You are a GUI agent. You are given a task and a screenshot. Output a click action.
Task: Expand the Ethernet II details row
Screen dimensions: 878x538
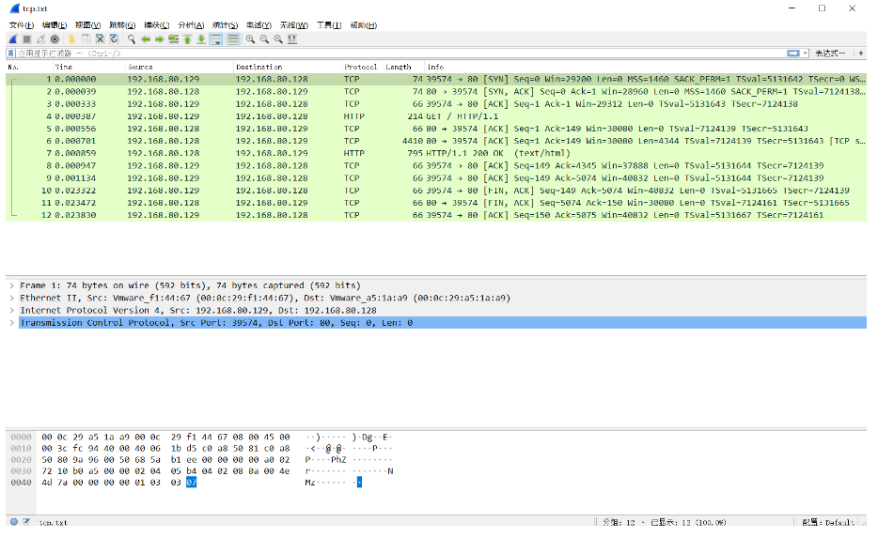click(x=12, y=298)
